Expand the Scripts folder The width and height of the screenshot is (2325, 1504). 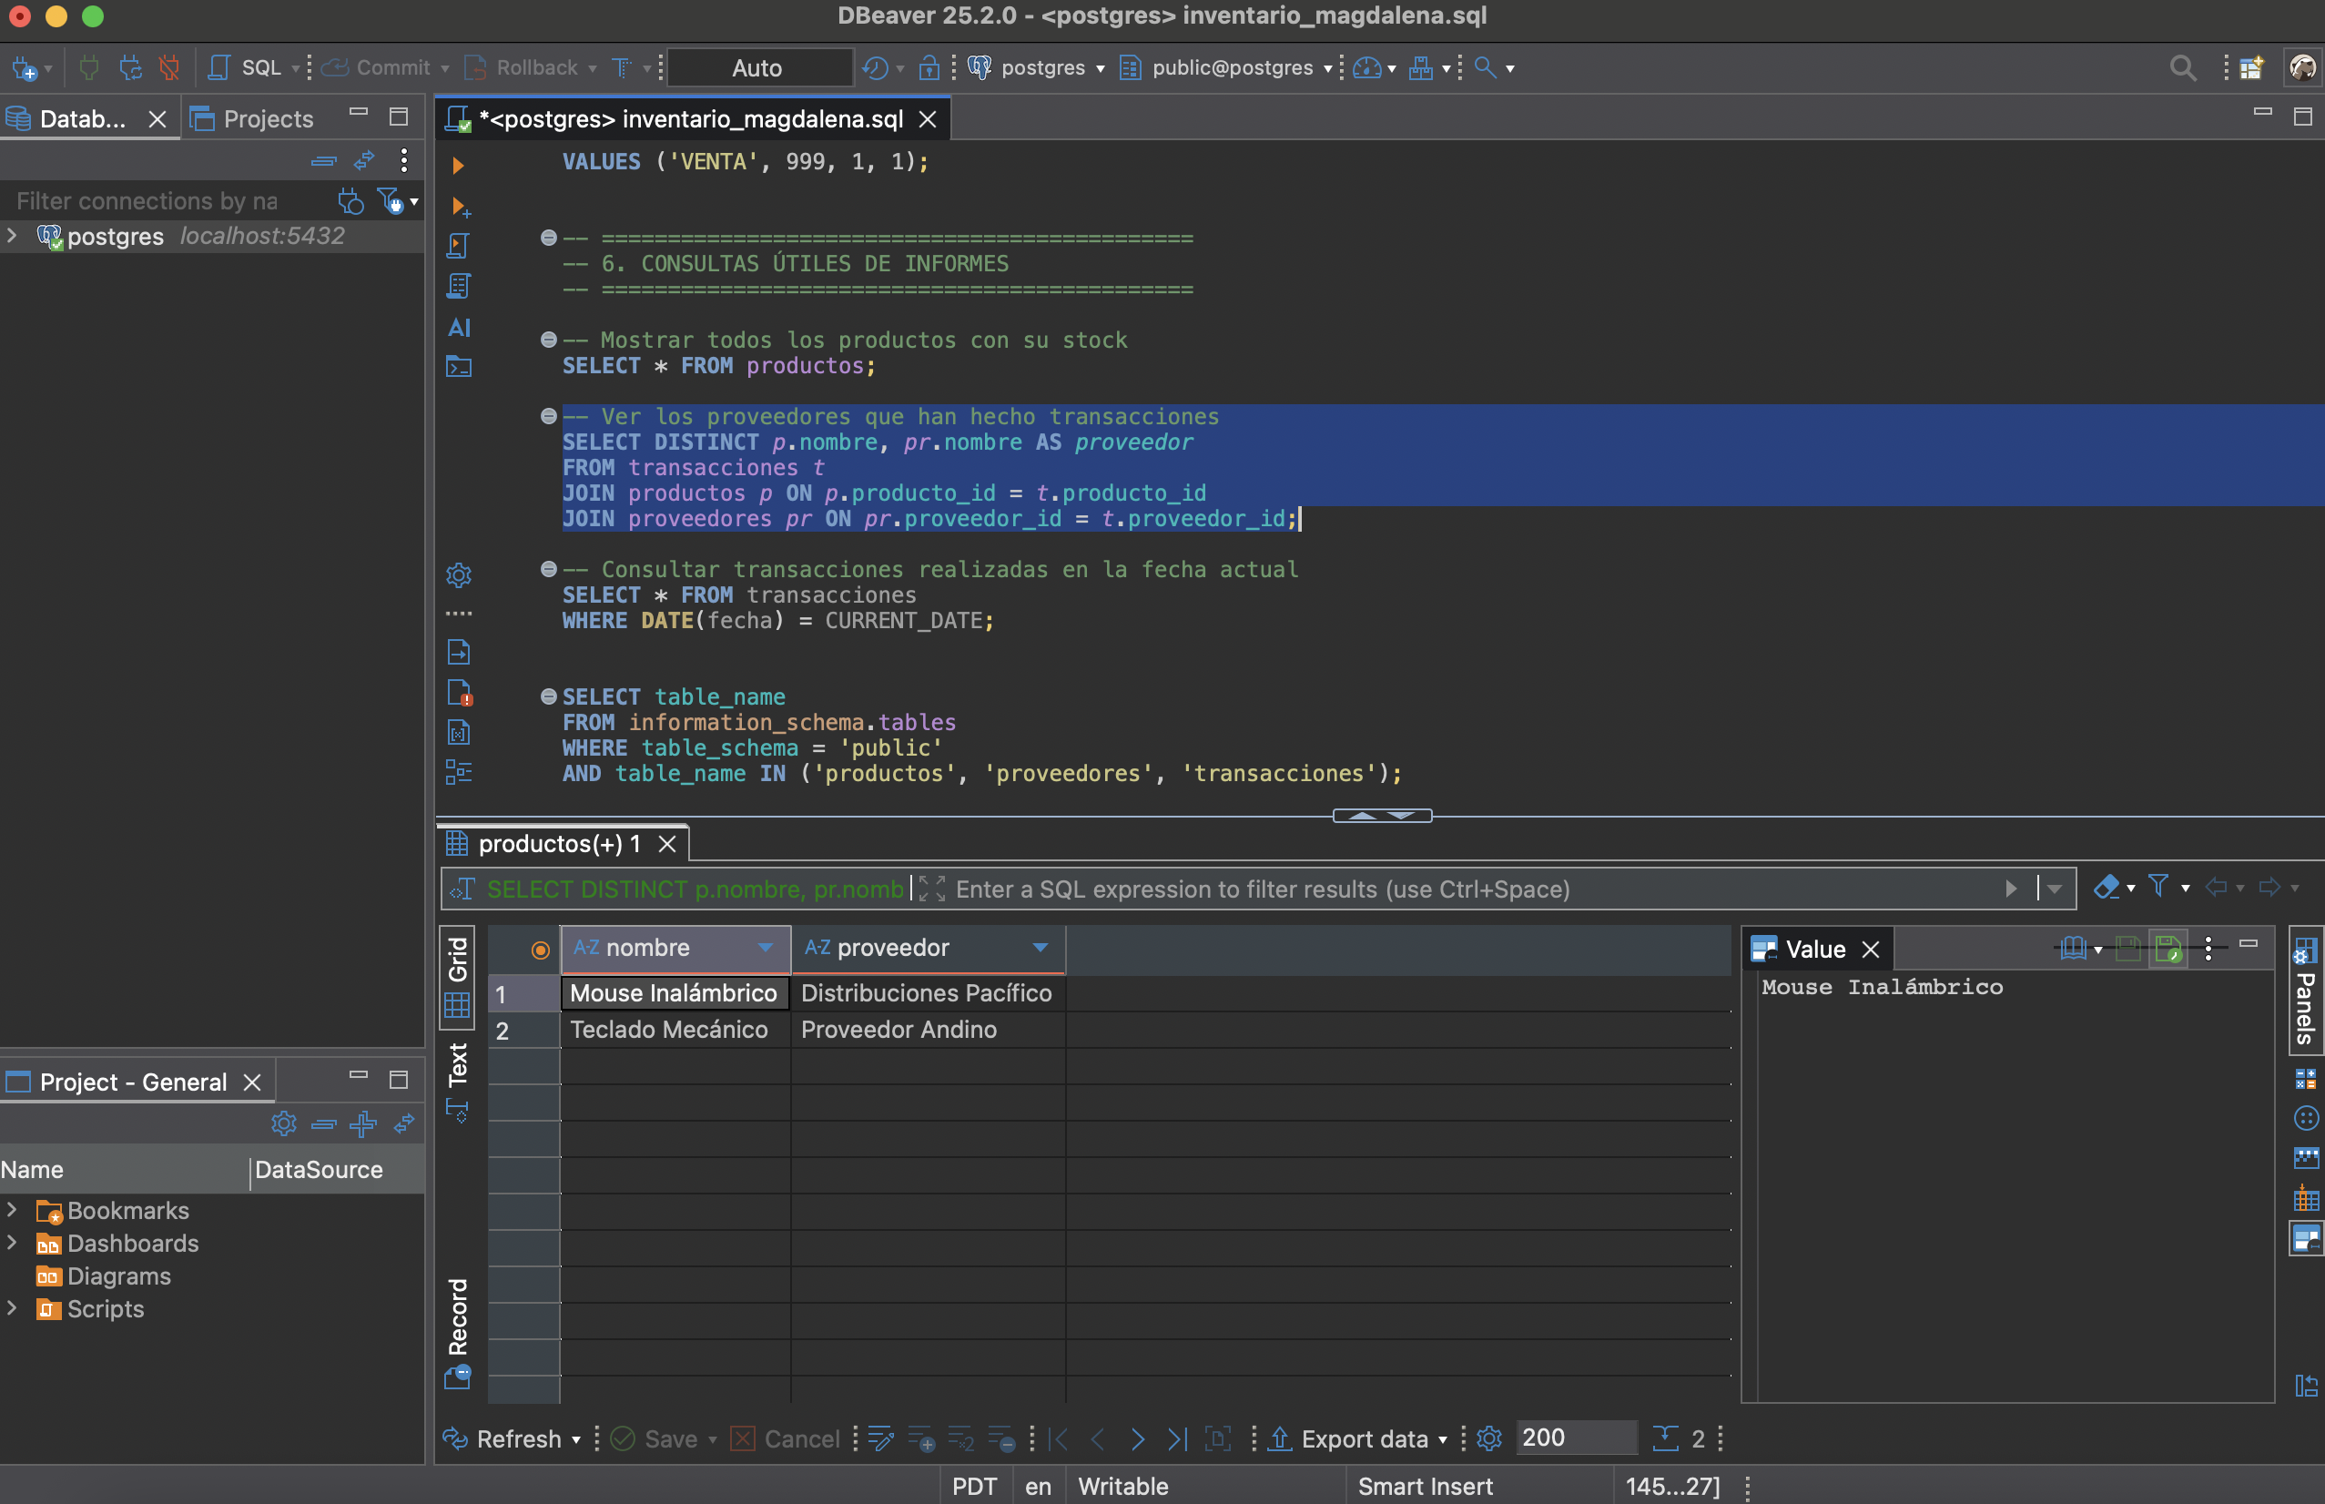(12, 1308)
